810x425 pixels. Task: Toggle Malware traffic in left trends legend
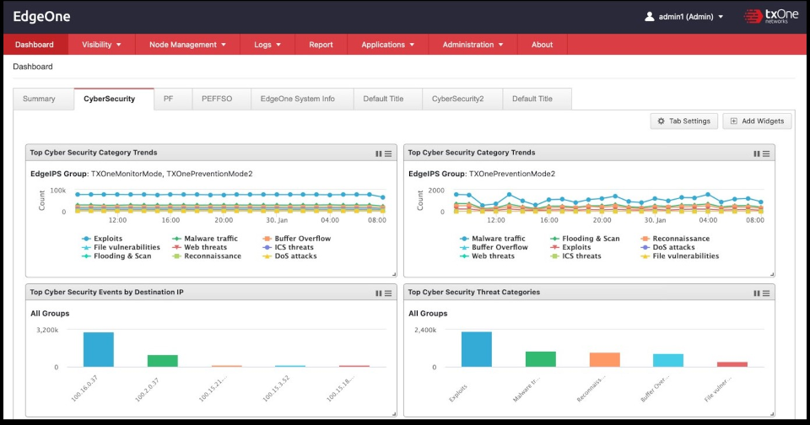204,239
